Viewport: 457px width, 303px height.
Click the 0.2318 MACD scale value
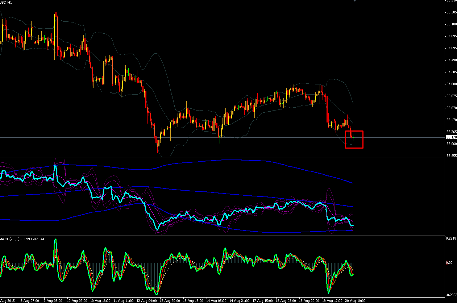pos(451,238)
